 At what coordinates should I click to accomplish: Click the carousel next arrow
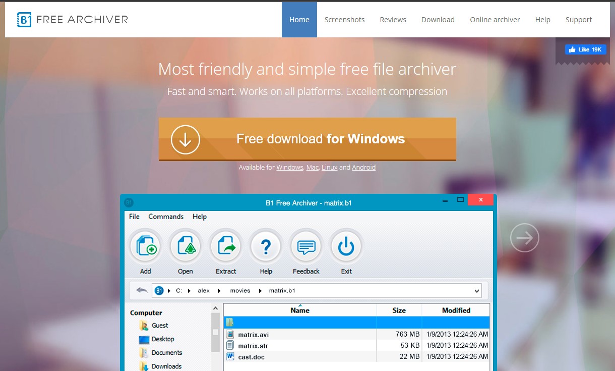(524, 237)
